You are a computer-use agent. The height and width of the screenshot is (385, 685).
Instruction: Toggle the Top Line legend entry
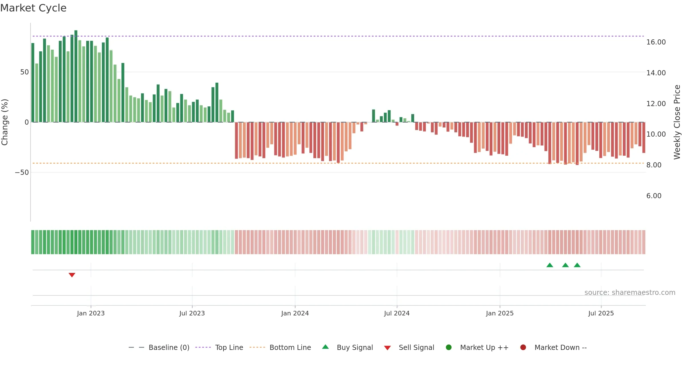(219, 347)
